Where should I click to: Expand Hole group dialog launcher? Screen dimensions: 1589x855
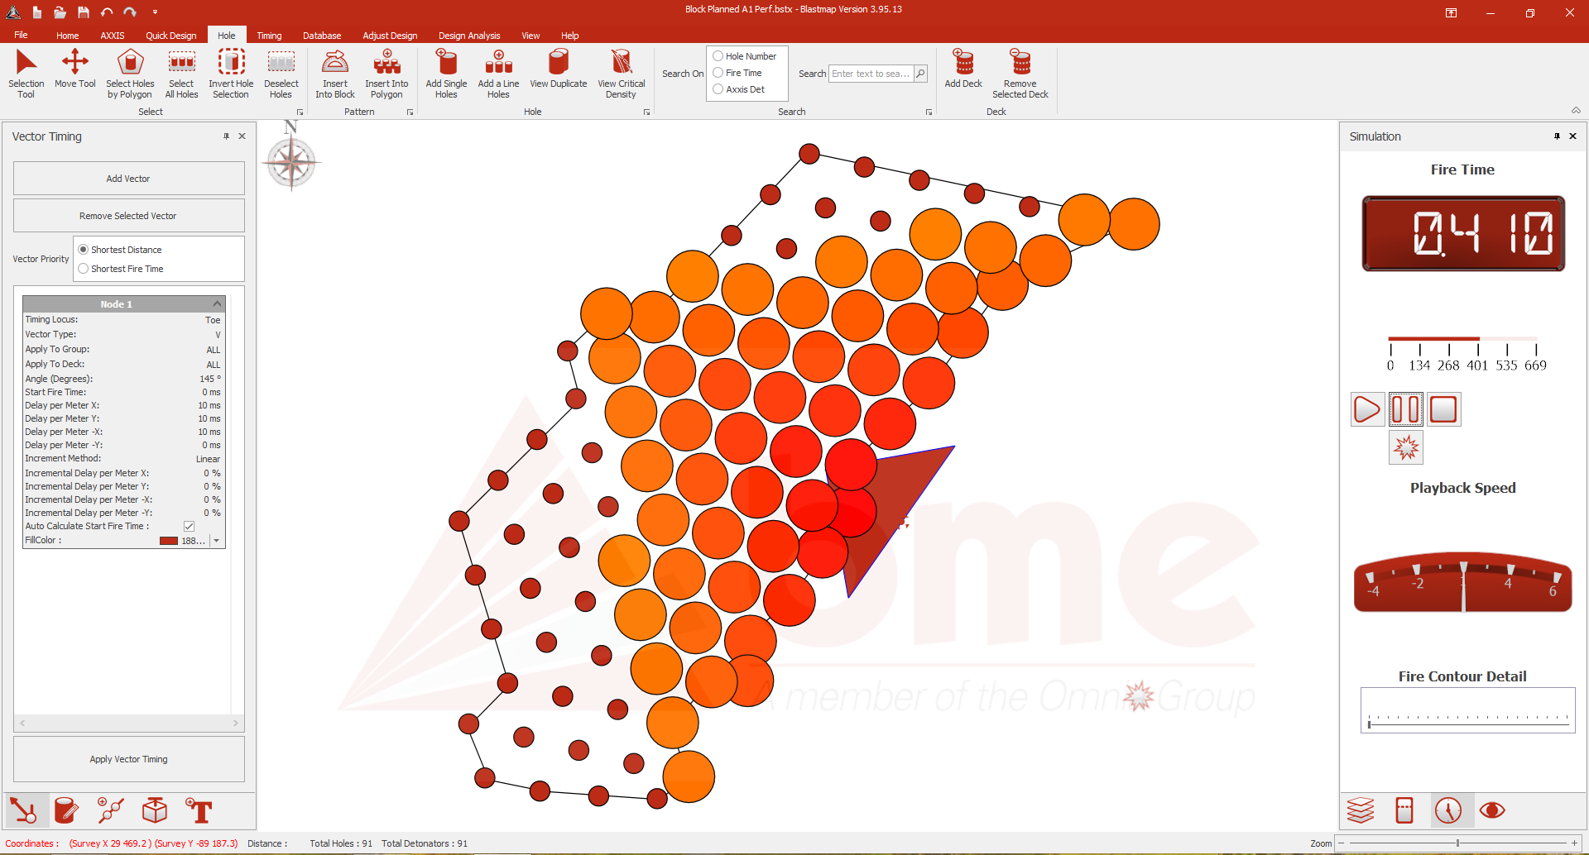click(x=646, y=112)
